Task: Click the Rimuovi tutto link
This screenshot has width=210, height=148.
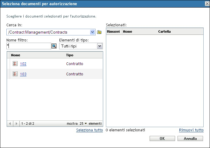Action: (x=191, y=130)
